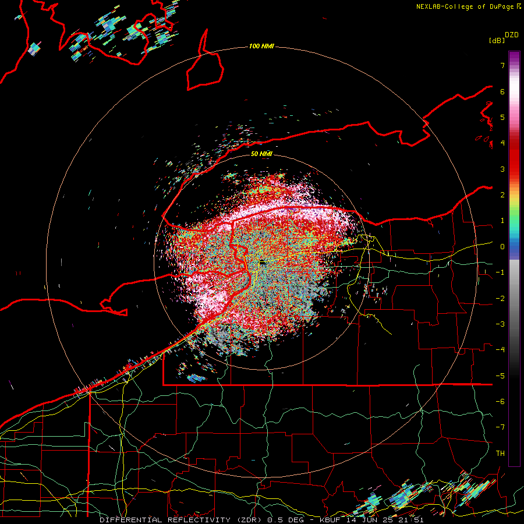This screenshot has height=524, width=524.
Task: Click the -3 value on color scale
Action: [x=500, y=324]
